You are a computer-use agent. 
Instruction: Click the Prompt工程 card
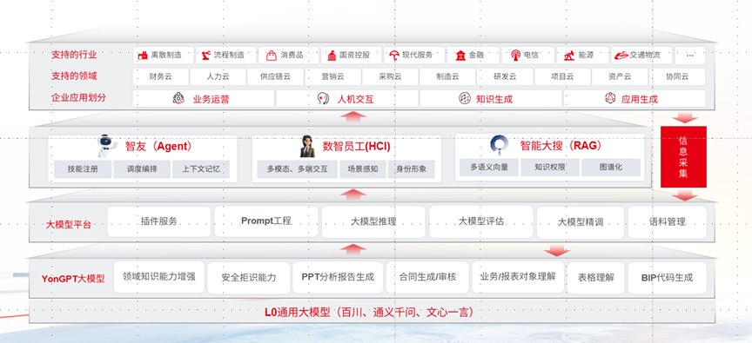[x=266, y=221]
